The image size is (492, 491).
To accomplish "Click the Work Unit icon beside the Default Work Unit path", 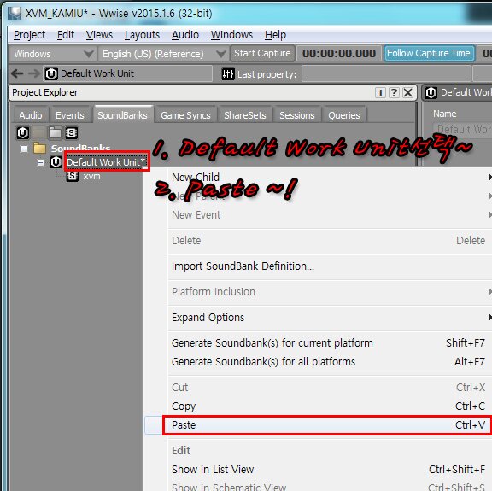I will pos(51,74).
